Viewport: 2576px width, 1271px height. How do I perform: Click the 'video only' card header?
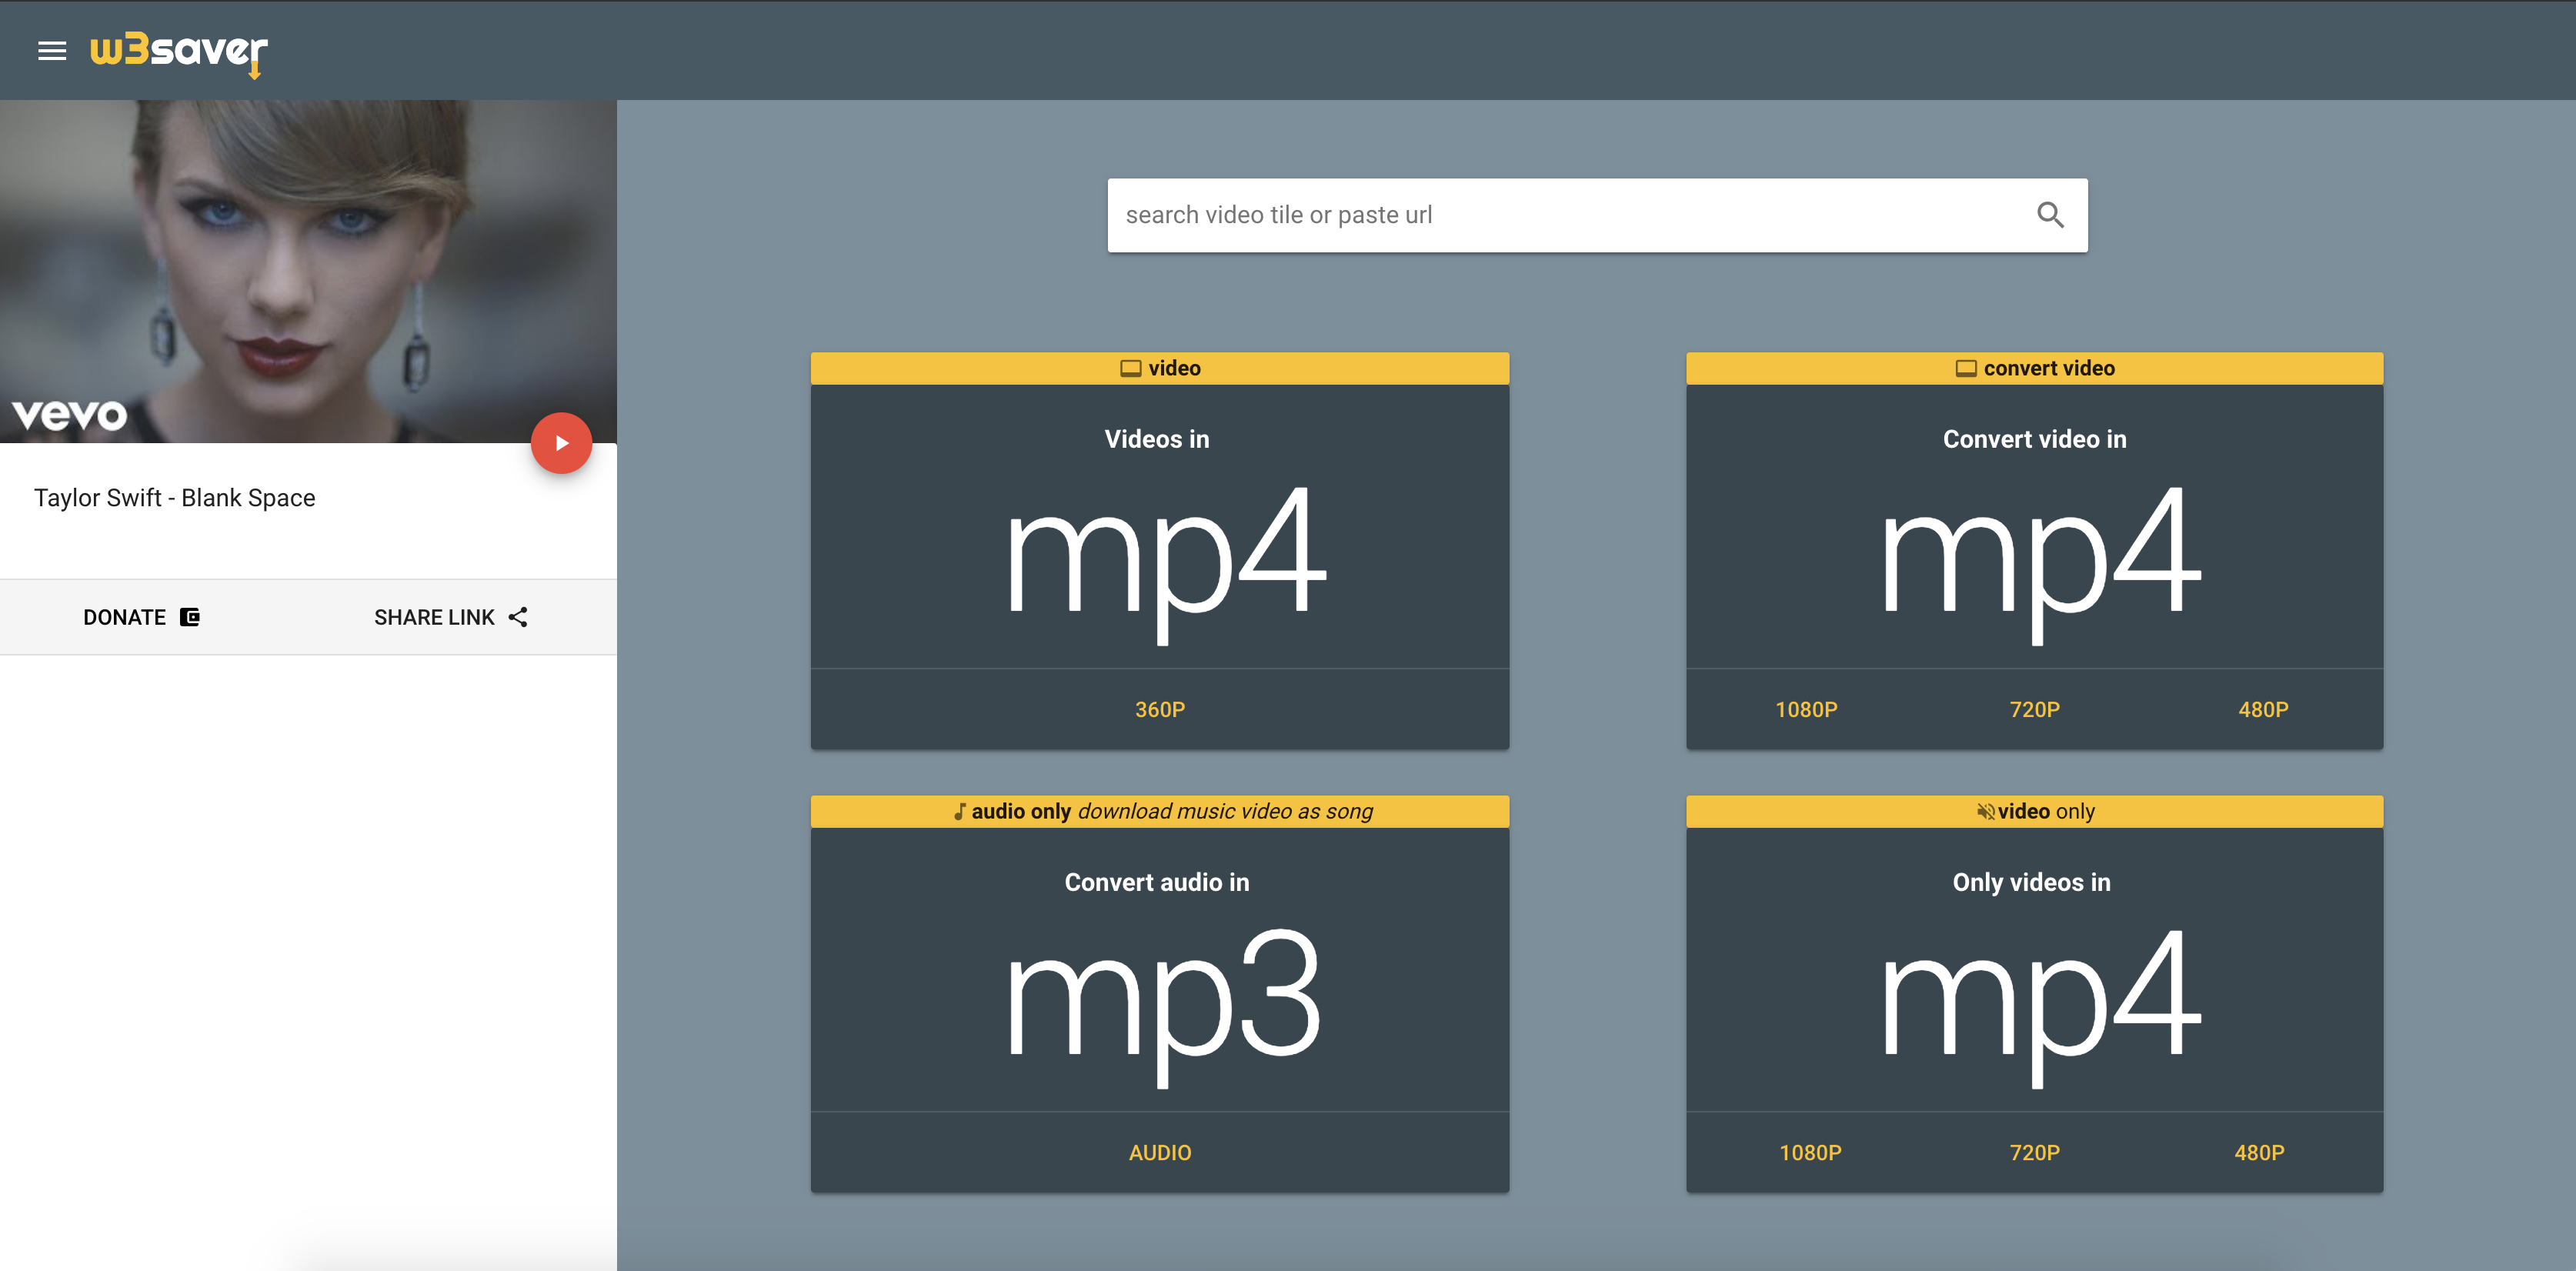pos(2035,811)
